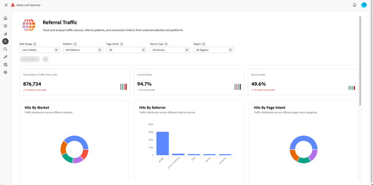373x185 pixels.
Task: Click the page vertical scrollbar
Action: point(360,61)
